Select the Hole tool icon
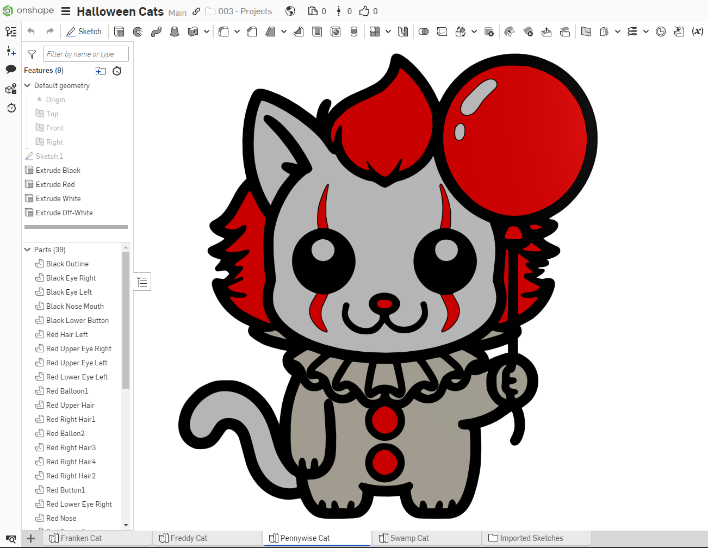 336,32
